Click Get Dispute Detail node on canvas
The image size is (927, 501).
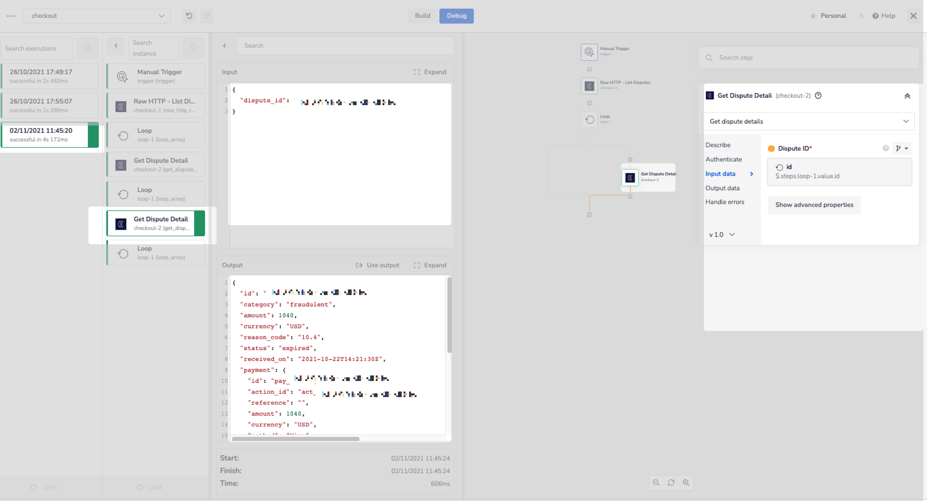630,177
